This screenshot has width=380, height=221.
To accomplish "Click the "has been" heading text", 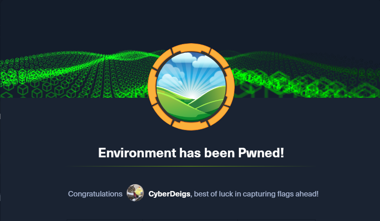I will [207, 153].
